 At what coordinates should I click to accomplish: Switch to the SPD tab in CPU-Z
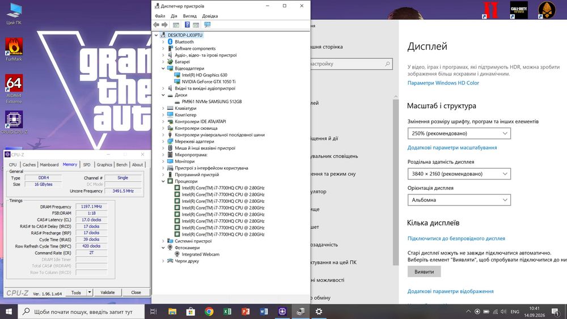pos(87,165)
